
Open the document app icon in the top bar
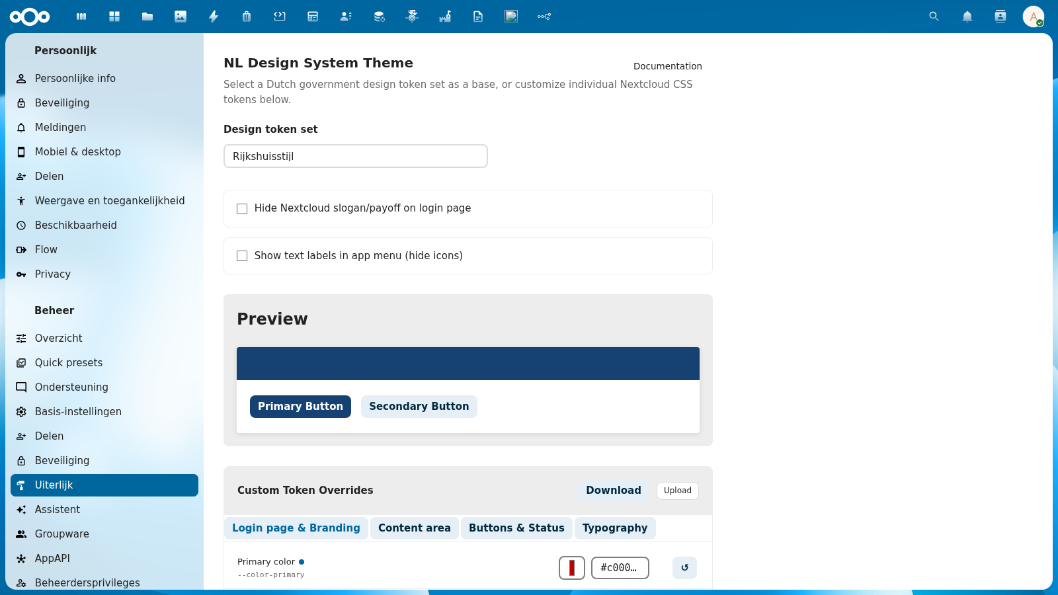478,17
